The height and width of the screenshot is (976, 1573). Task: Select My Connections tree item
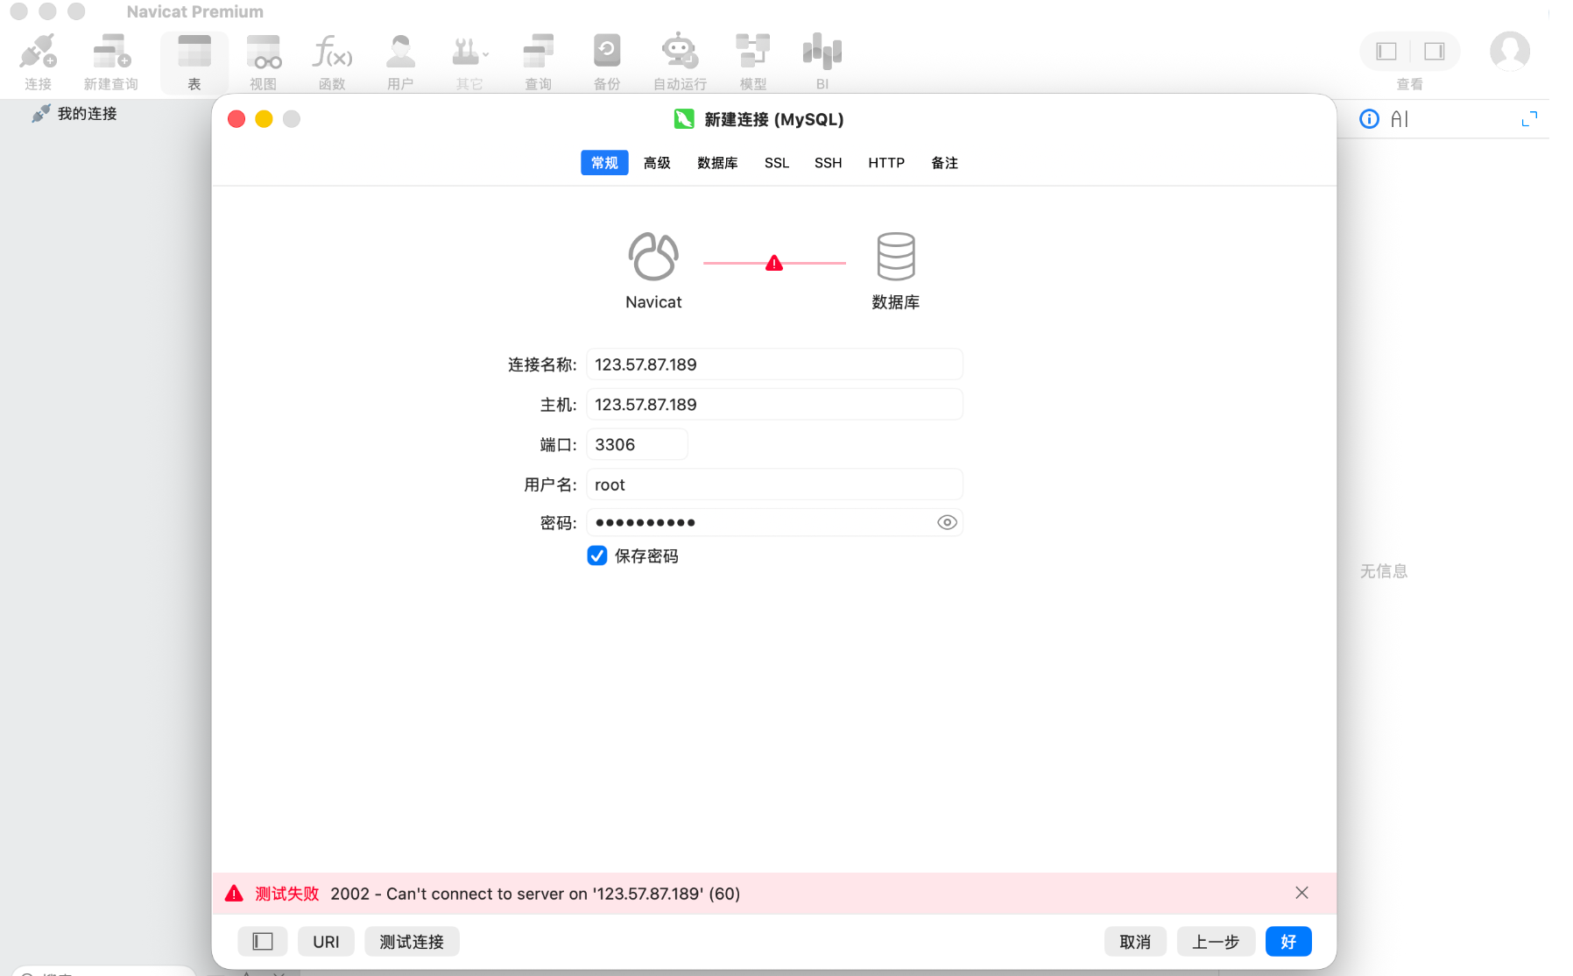coord(75,114)
